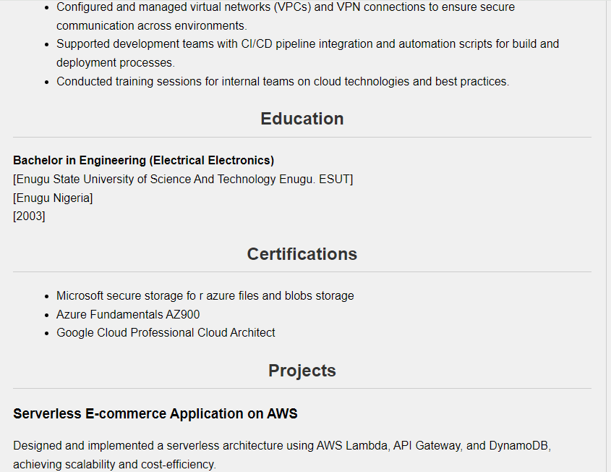Click the 'Supported development teams' bullet
This screenshot has width=611, height=472.
(307, 44)
